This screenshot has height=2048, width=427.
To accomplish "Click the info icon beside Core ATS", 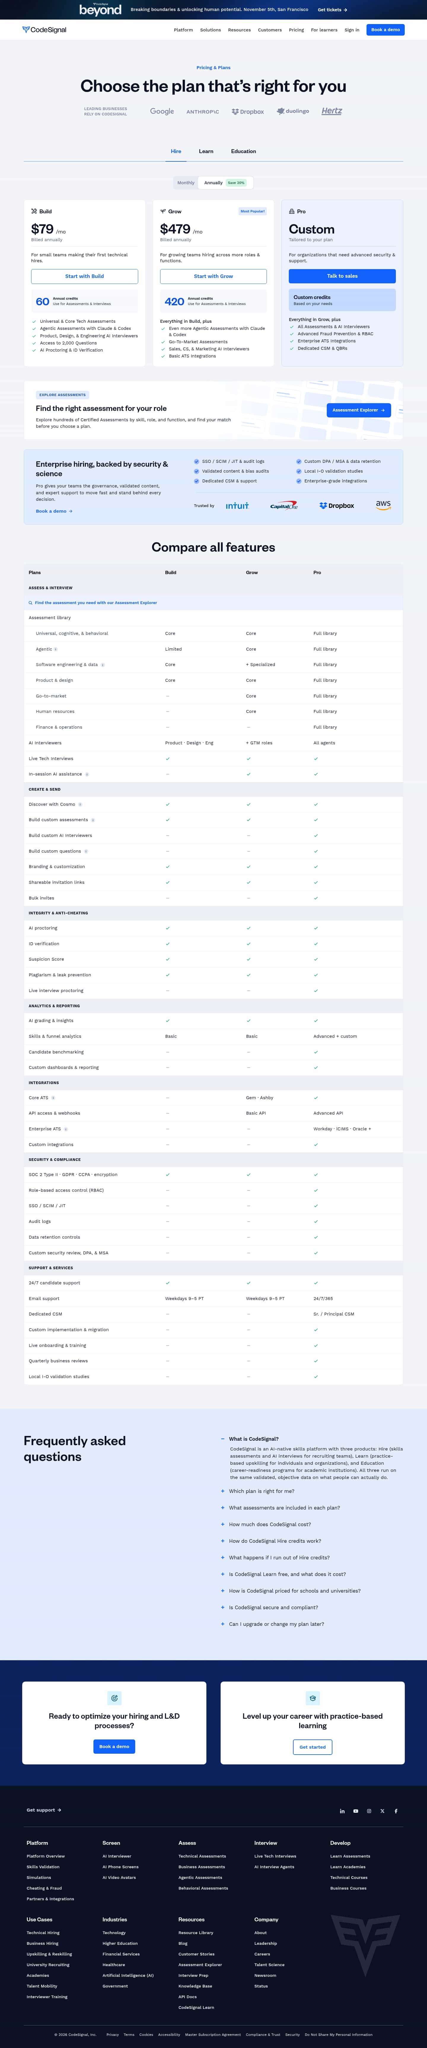I will tap(53, 1098).
